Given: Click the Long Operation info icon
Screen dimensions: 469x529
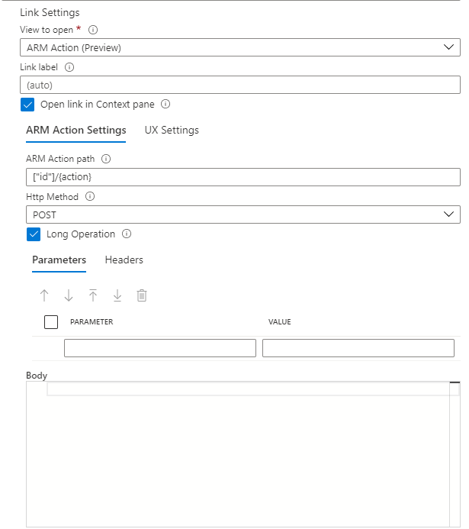Looking at the screenshot, I should coord(127,234).
